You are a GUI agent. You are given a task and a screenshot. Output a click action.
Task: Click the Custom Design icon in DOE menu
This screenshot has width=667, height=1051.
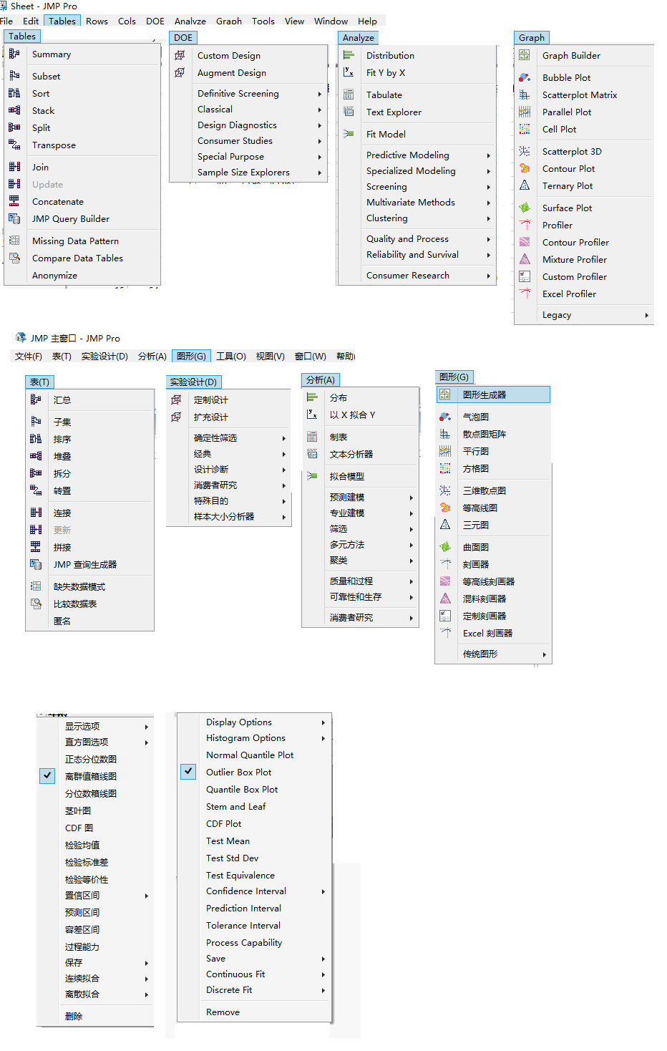point(180,55)
